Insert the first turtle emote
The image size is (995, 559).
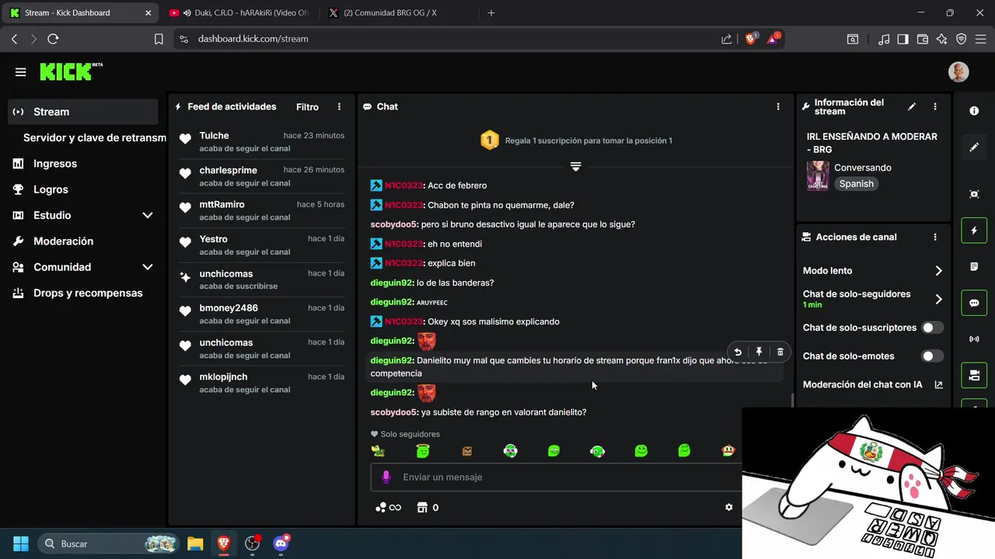click(x=378, y=450)
